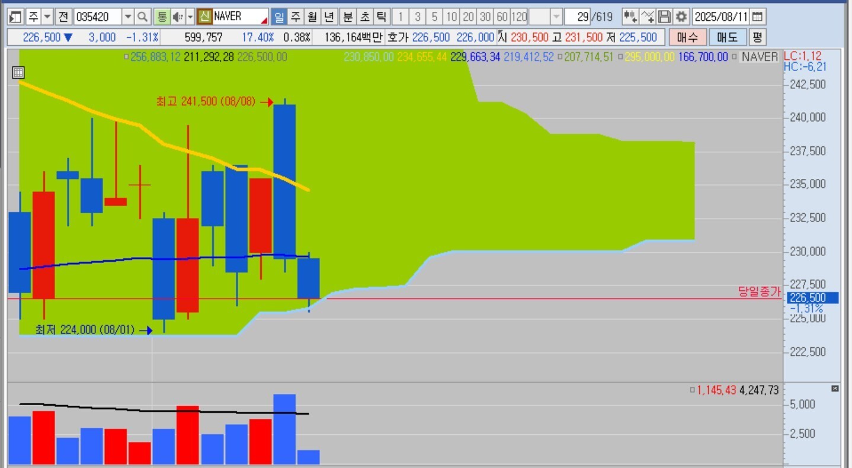Click the stock search magnifier icon
The image size is (852, 468).
pyautogui.click(x=143, y=17)
